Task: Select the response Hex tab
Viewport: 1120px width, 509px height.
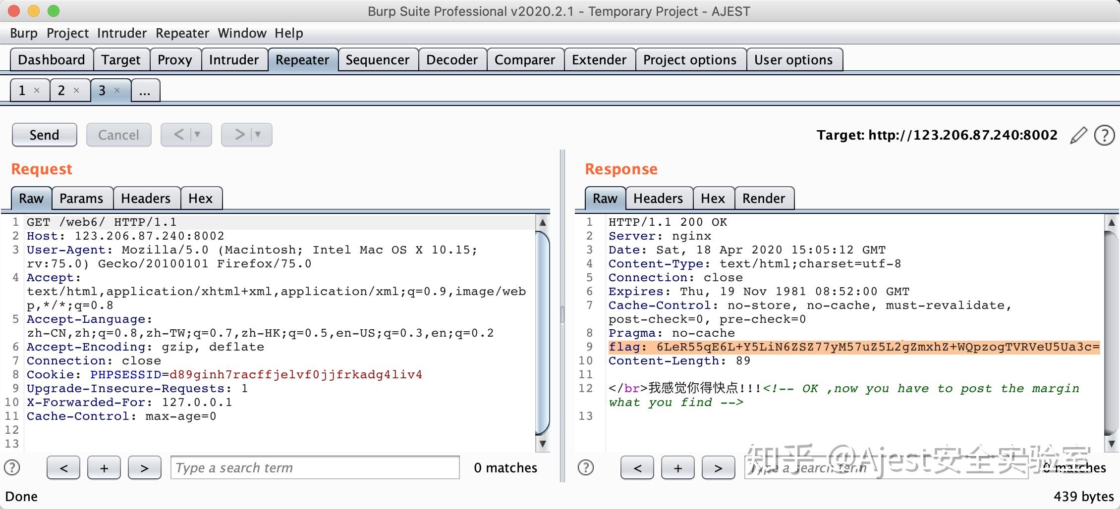Action: click(713, 199)
